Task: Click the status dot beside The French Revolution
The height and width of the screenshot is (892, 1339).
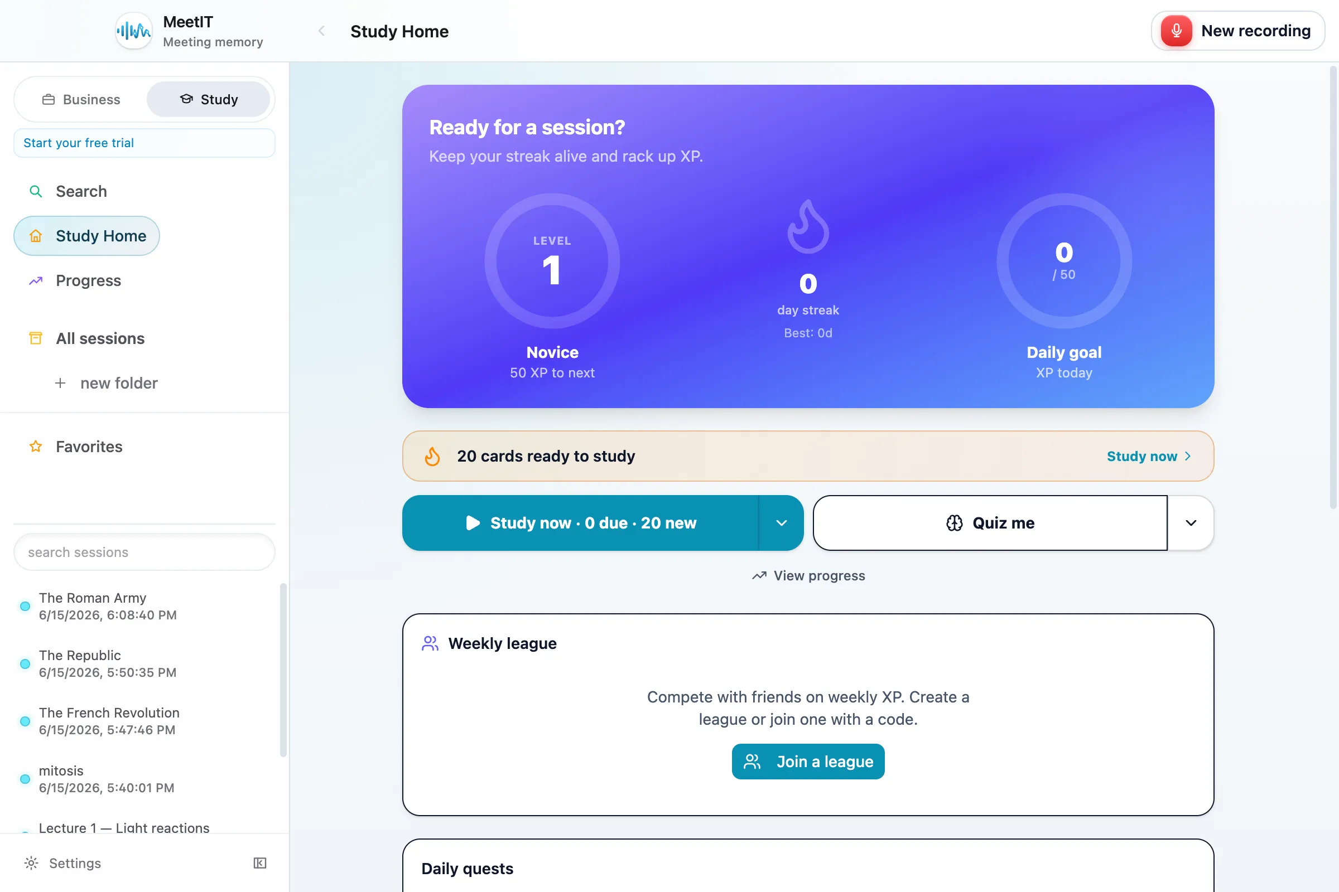Action: [25, 721]
